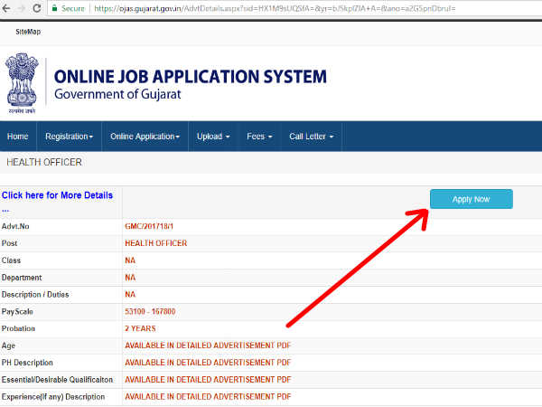Click the Apply Now button
This screenshot has height=407, width=542.
click(x=472, y=199)
